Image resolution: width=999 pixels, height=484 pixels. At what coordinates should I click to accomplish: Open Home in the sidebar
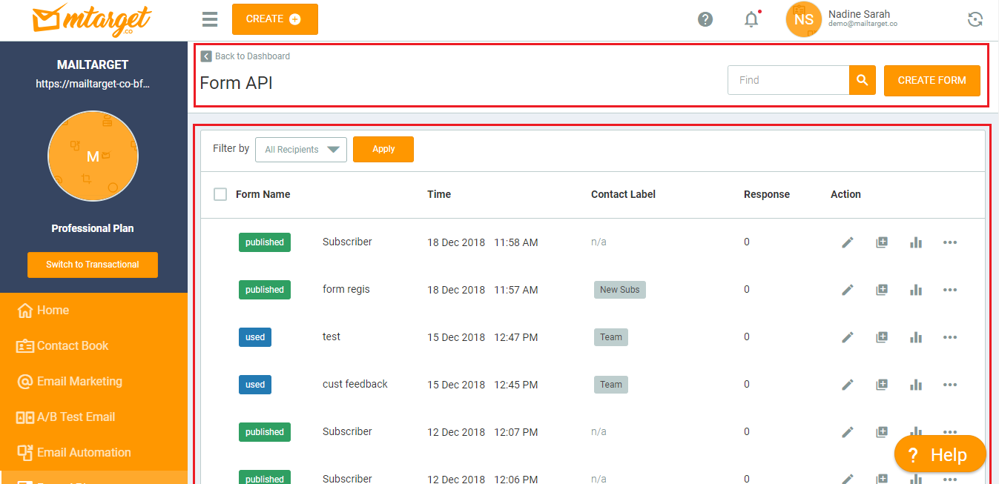(x=93, y=311)
